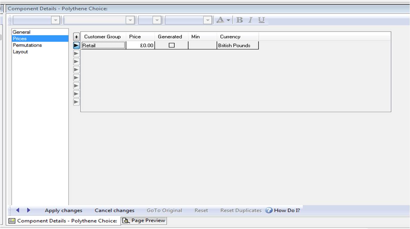
Task: Switch to Component Details - Polythene Choice tab
Action: tap(63, 221)
